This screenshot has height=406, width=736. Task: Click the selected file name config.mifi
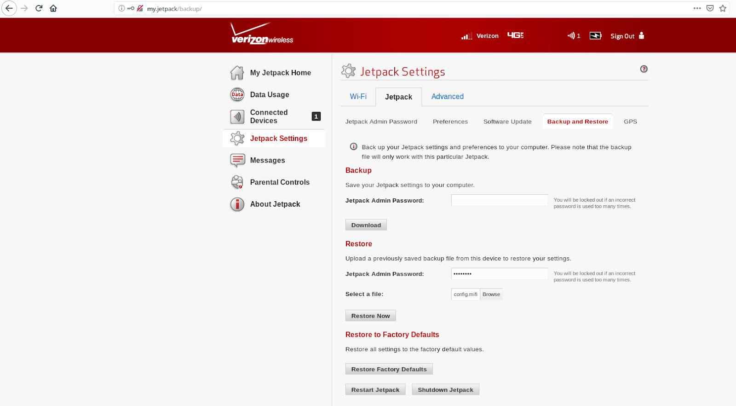click(466, 294)
